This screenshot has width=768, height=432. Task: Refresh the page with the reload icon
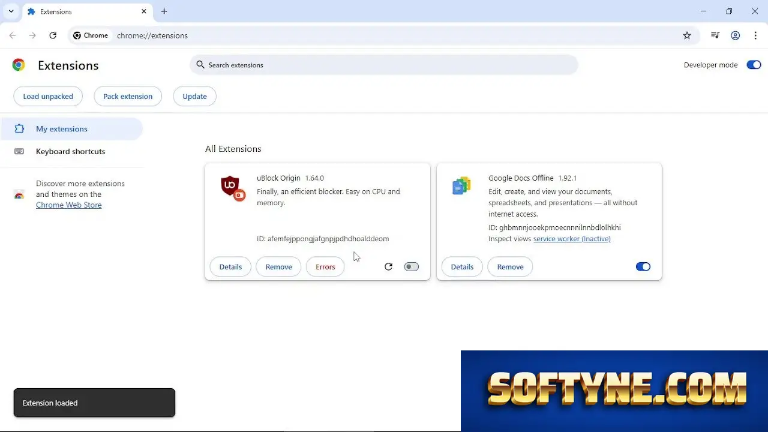(x=53, y=35)
